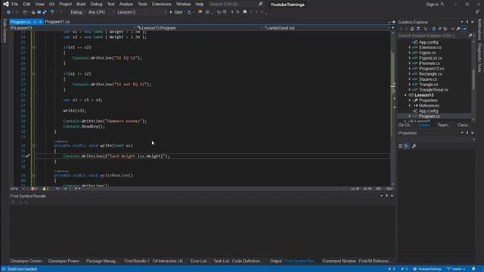484x272 pixels.
Task: Click the Property Pages wrench in Properties panel
Action: 414,146
